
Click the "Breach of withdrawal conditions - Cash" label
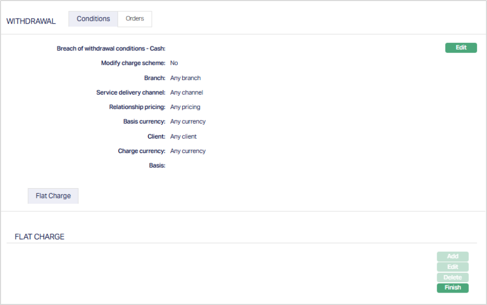click(x=111, y=49)
